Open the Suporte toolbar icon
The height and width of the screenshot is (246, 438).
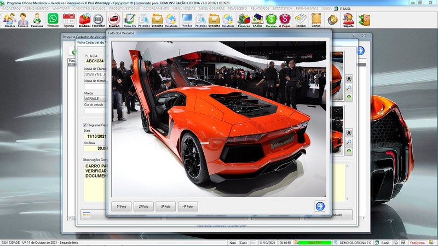tap(348, 20)
